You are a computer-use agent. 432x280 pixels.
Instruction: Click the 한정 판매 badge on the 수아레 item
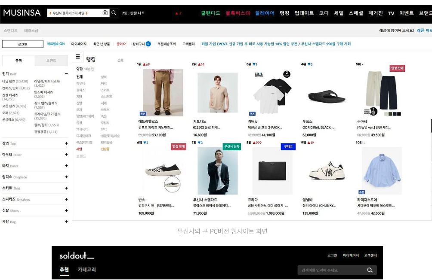[397, 68]
